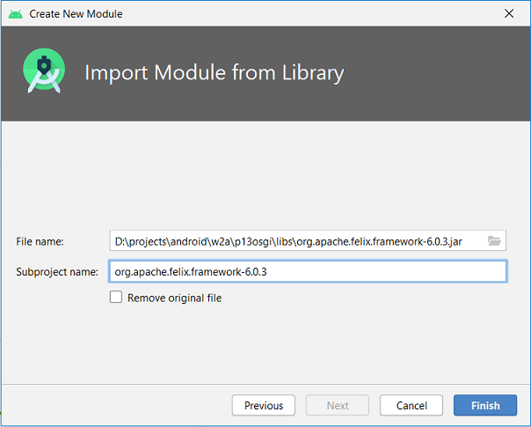Cancel the module import

tap(411, 405)
